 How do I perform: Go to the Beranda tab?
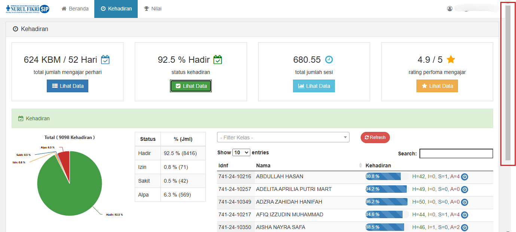75,9
